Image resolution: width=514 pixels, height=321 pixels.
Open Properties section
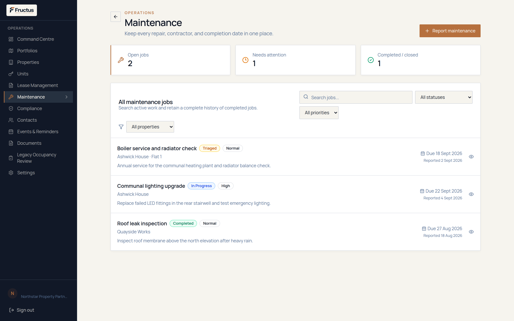click(38, 62)
